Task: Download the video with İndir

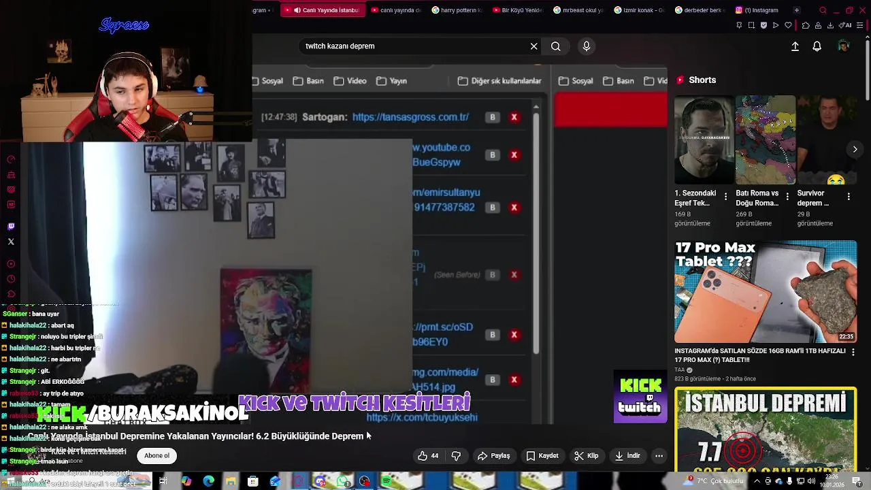Action: tap(627, 456)
